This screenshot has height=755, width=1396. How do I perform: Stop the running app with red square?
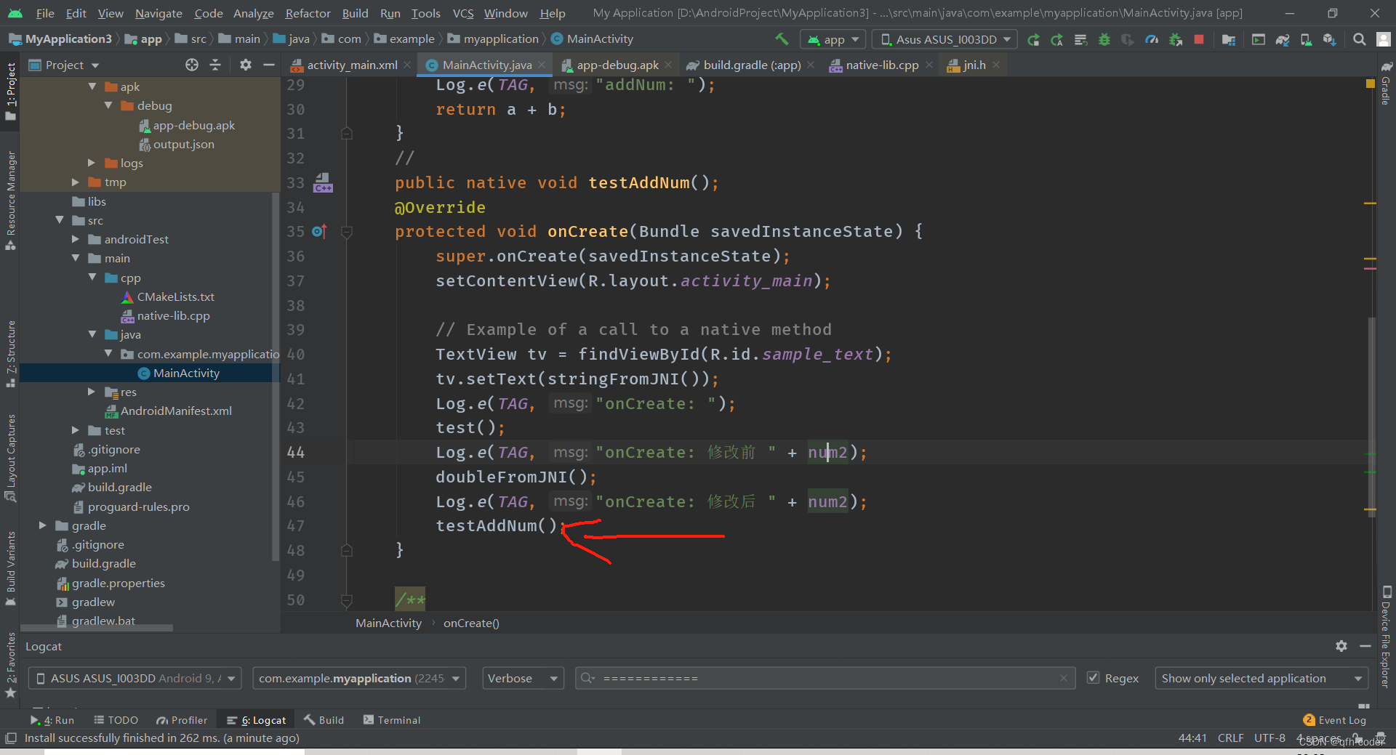click(x=1199, y=39)
